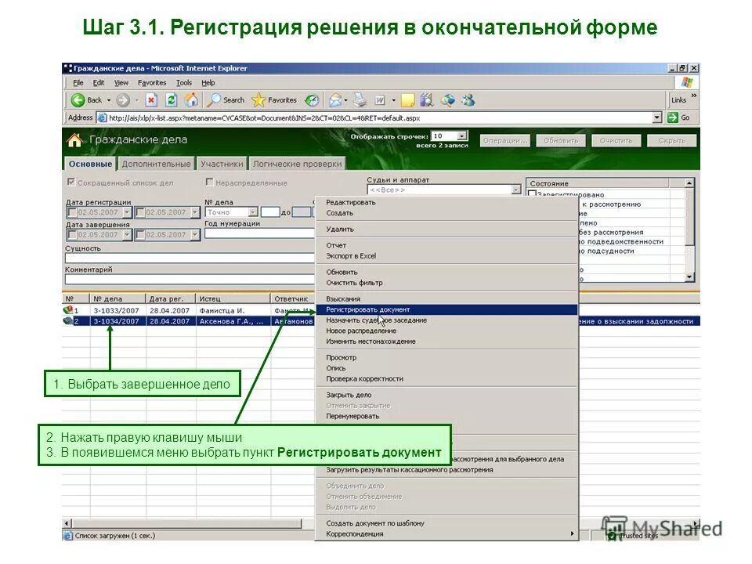Click Состояние list scroll-down arrow
752x564 pixels.
pos(689,277)
